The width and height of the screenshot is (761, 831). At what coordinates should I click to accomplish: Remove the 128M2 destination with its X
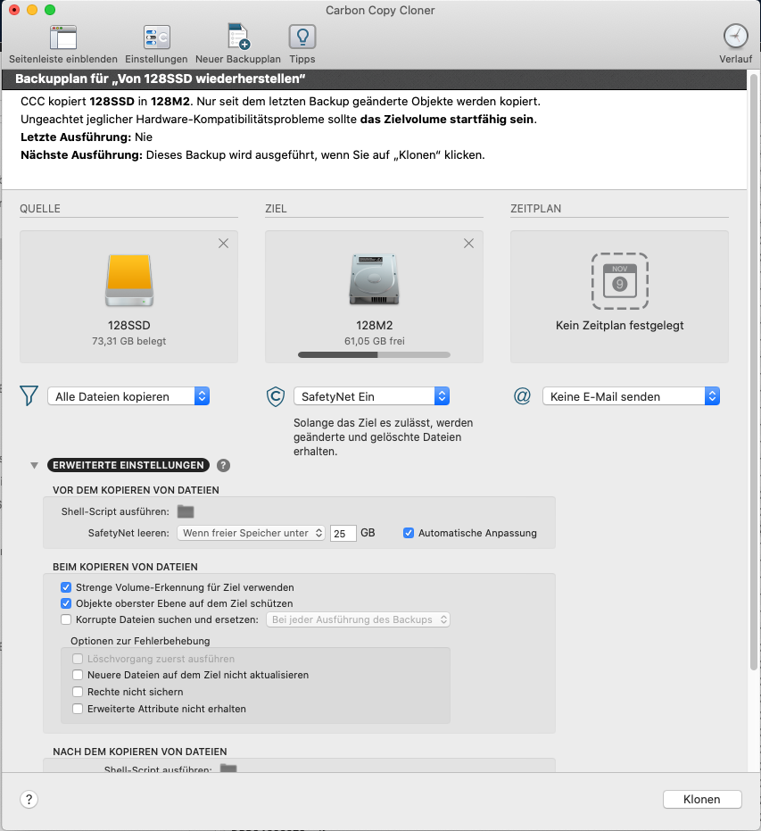click(x=468, y=244)
